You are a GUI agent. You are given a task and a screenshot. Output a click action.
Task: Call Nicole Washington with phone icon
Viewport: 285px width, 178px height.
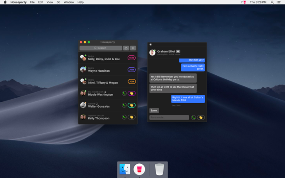point(124,93)
